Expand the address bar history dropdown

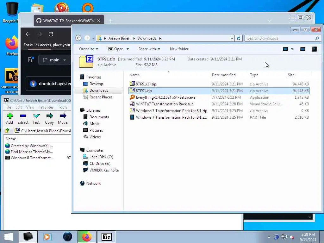tap(232, 38)
